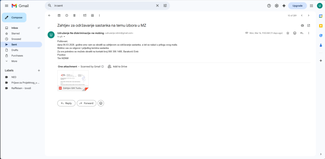The image size is (325, 159).
Task: Open Gemini sparkle icon in top bar
Action: point(284,6)
